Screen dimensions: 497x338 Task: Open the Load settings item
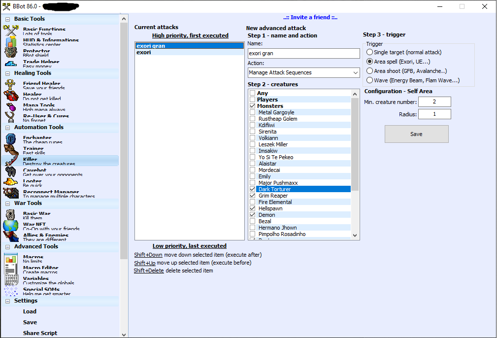pos(30,311)
